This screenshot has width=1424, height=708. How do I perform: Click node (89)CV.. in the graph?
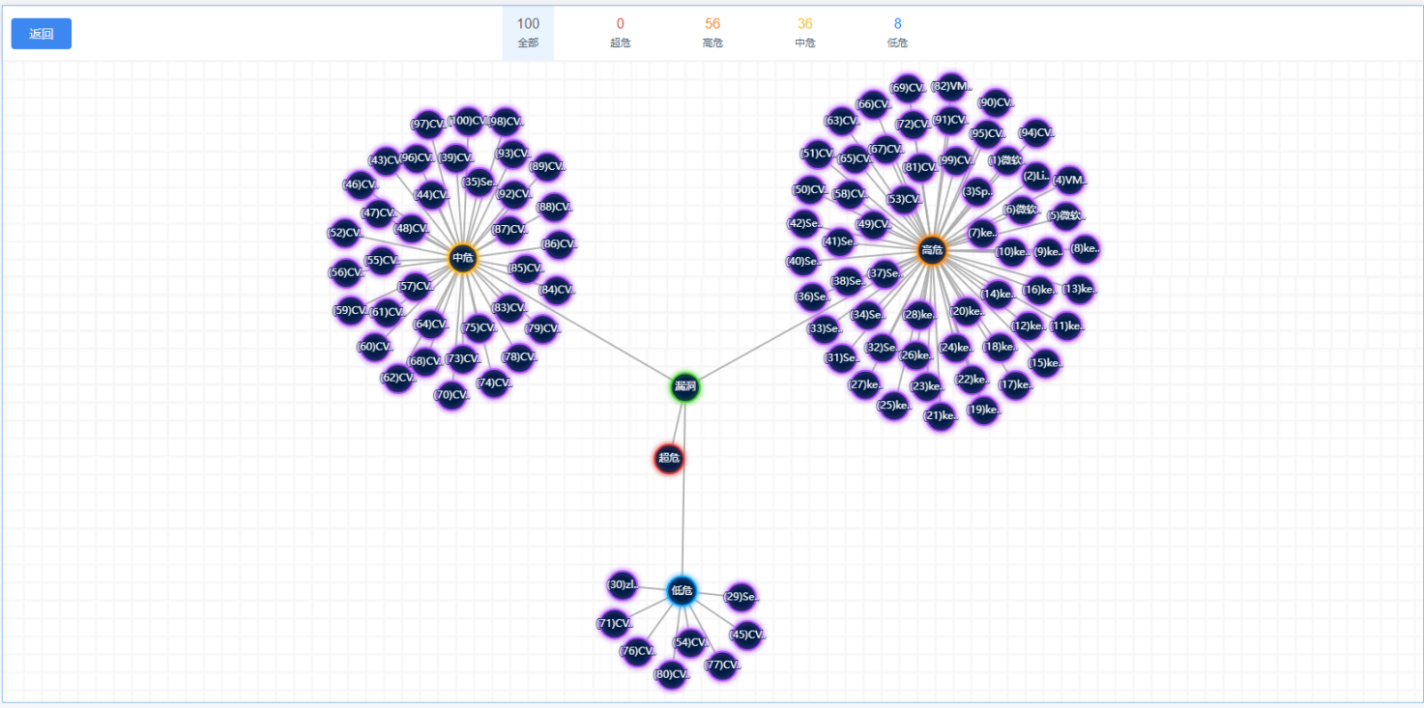[546, 166]
